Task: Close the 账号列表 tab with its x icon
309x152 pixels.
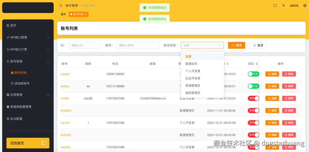Action: point(85,14)
